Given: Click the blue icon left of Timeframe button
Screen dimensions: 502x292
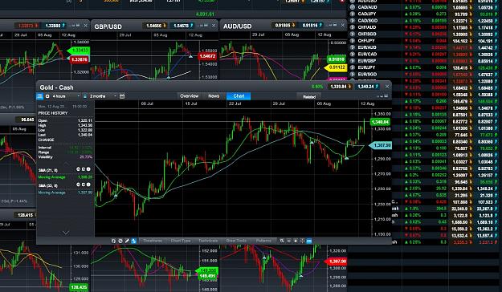Looking at the screenshot, I should coord(133,241).
